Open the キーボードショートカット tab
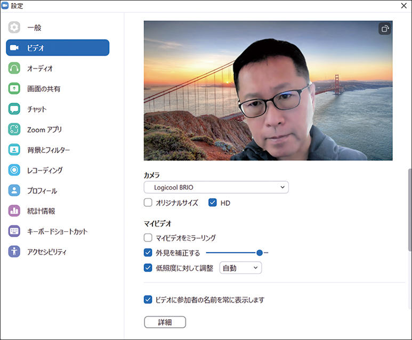Image resolution: width=412 pixels, height=340 pixels. (x=58, y=231)
